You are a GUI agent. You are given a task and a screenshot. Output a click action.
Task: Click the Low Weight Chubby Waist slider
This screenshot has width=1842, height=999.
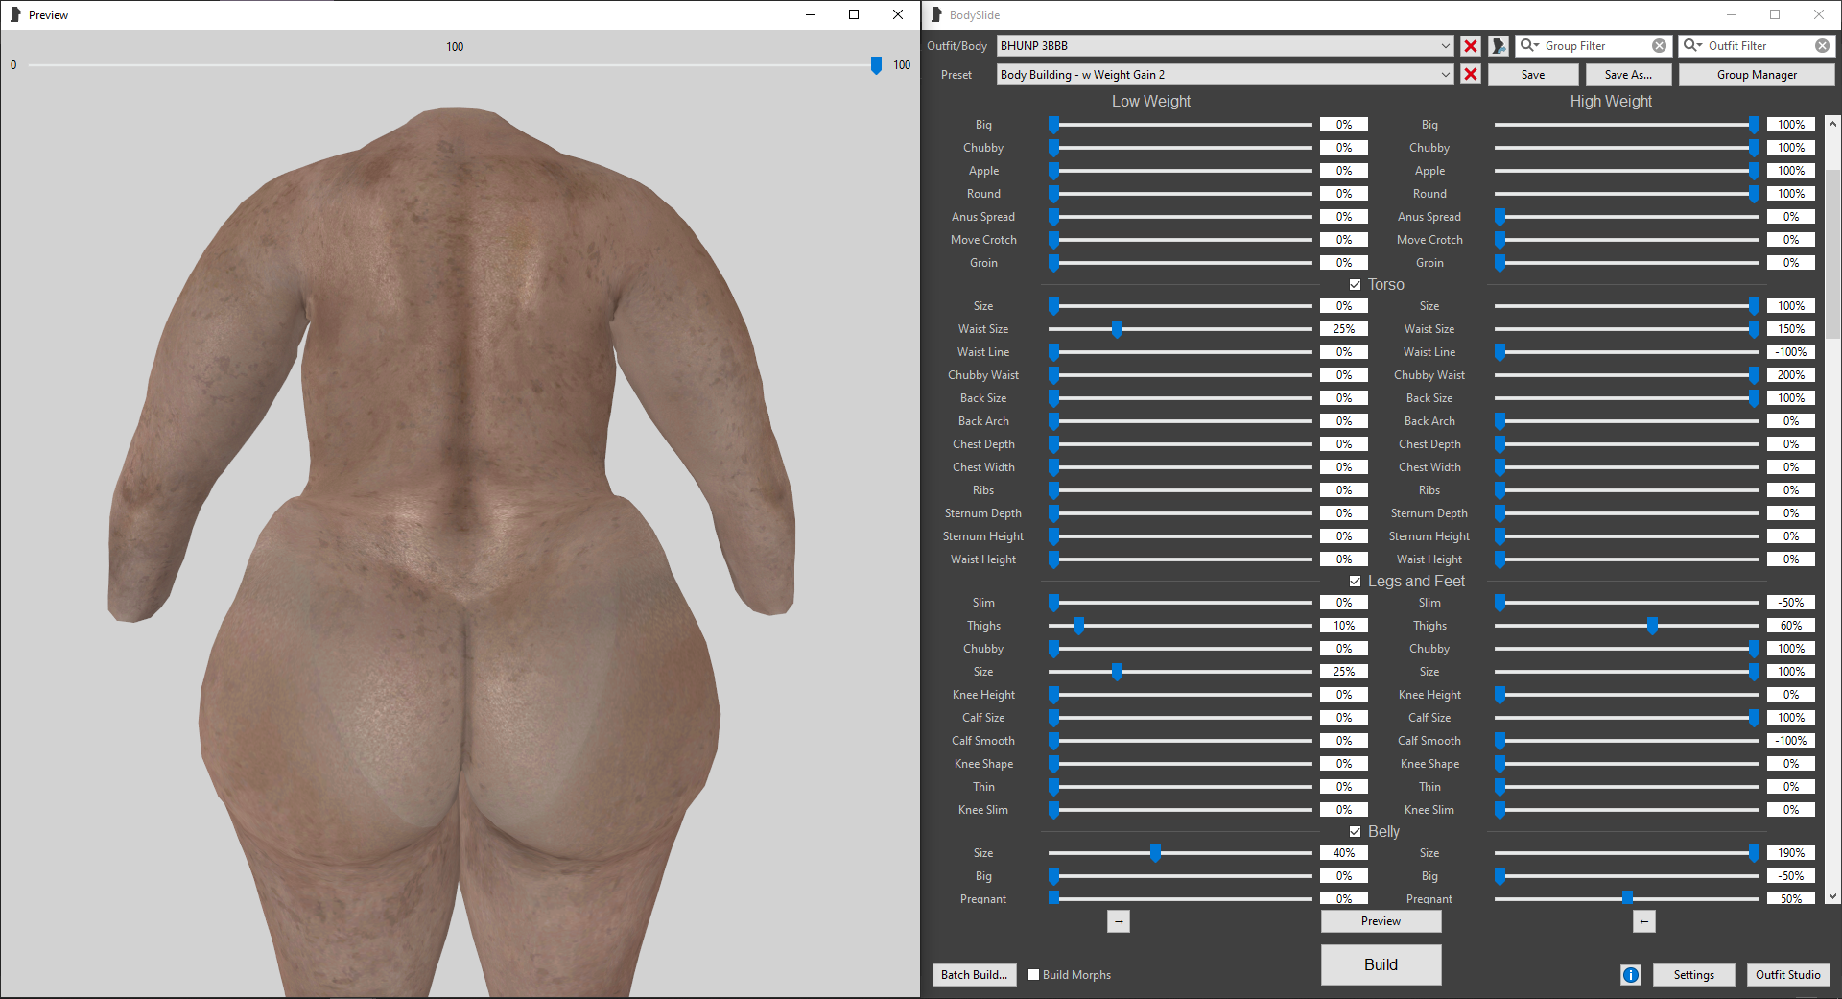(1180, 375)
